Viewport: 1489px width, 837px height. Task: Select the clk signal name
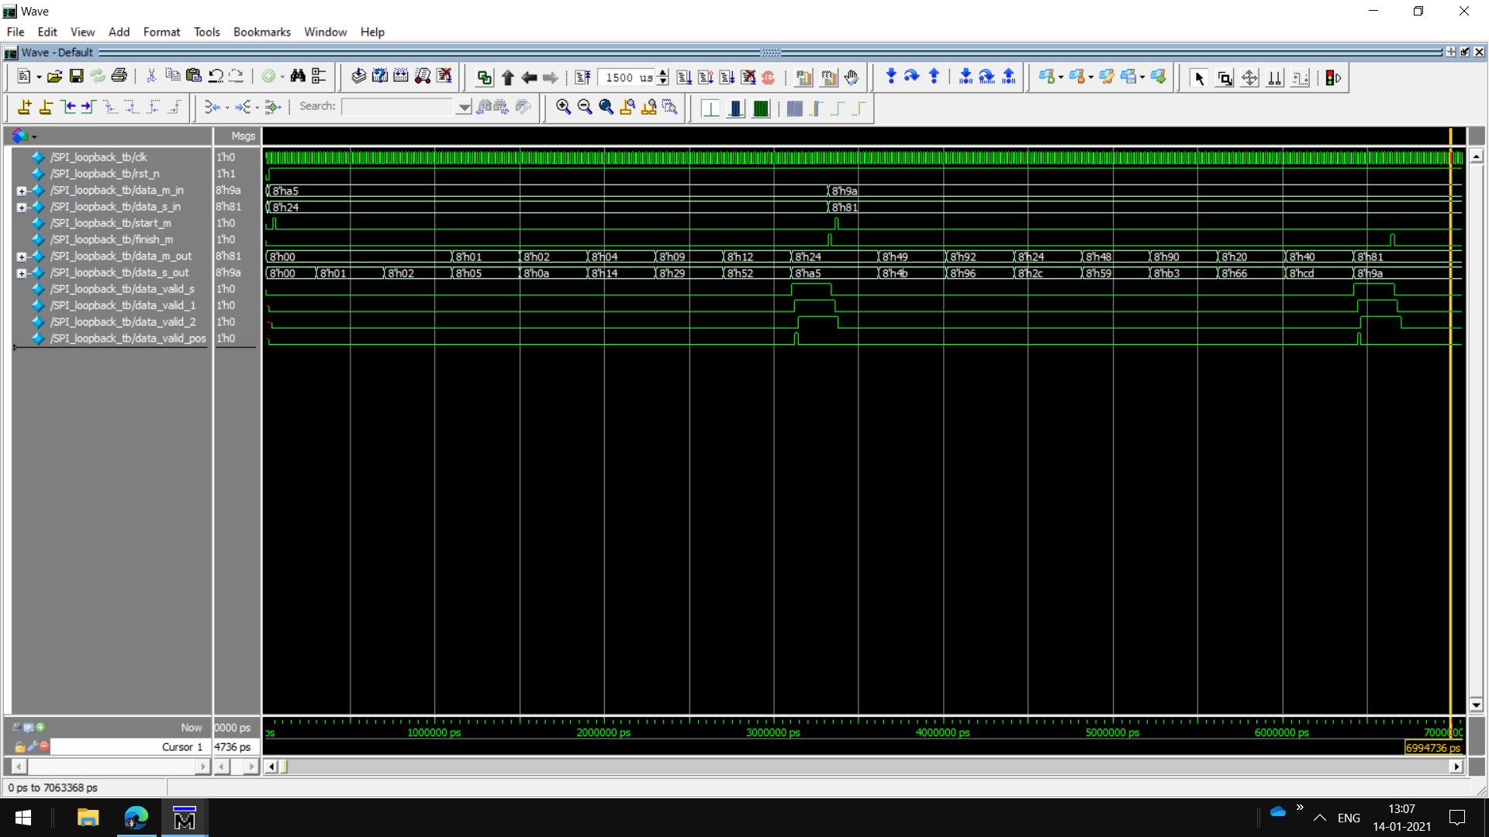tap(98, 157)
